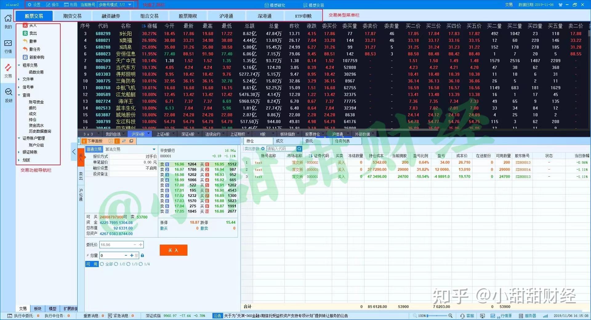
Task: Open the 我的 home icon in left sidebar
Action: 8,18
